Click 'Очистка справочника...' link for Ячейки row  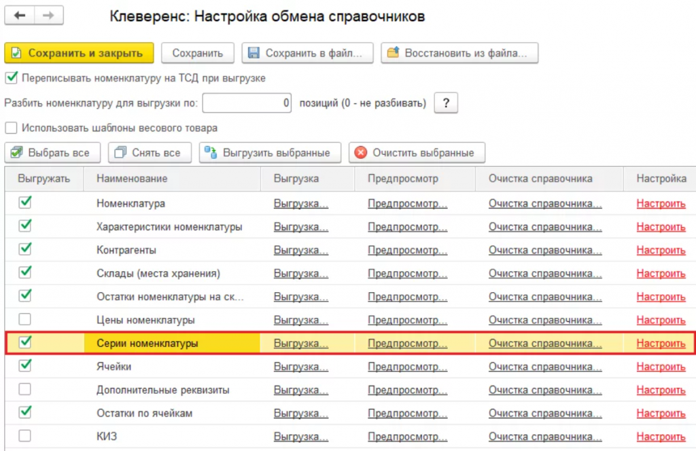pyautogui.click(x=545, y=367)
